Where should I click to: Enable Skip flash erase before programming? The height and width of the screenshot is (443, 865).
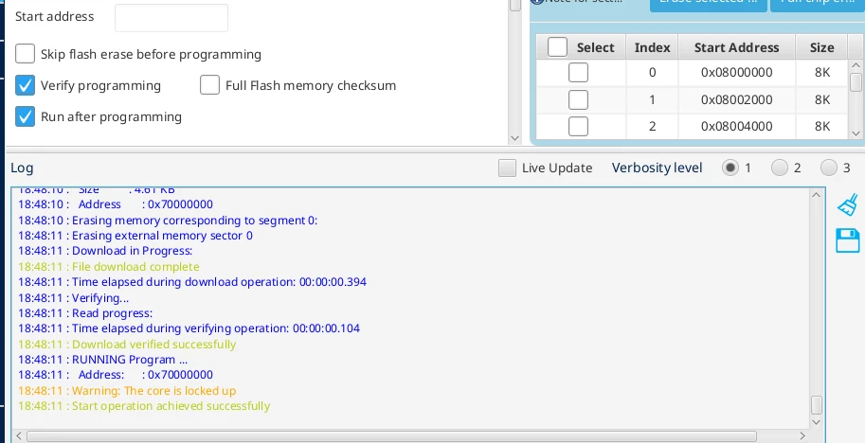[x=25, y=54]
